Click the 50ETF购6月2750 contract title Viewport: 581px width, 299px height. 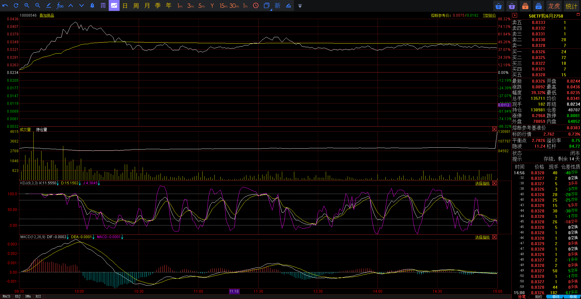pyautogui.click(x=546, y=16)
